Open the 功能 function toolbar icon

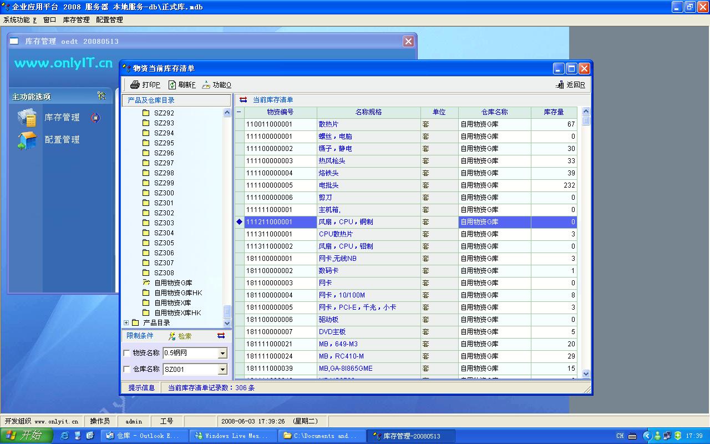(x=206, y=85)
